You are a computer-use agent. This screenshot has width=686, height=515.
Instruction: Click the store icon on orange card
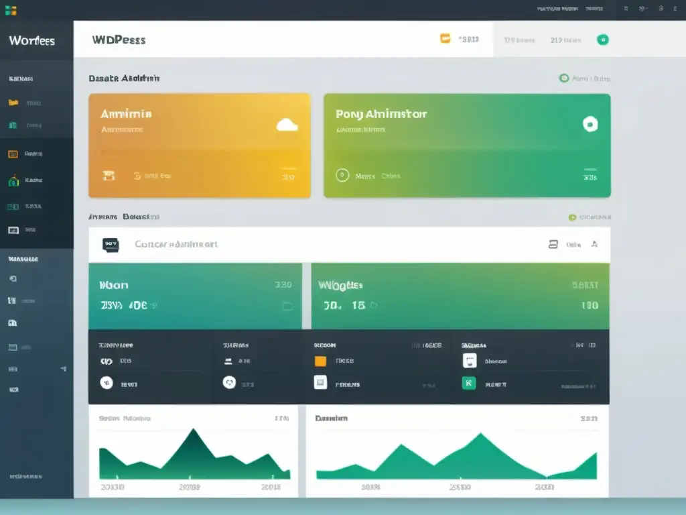tap(109, 176)
